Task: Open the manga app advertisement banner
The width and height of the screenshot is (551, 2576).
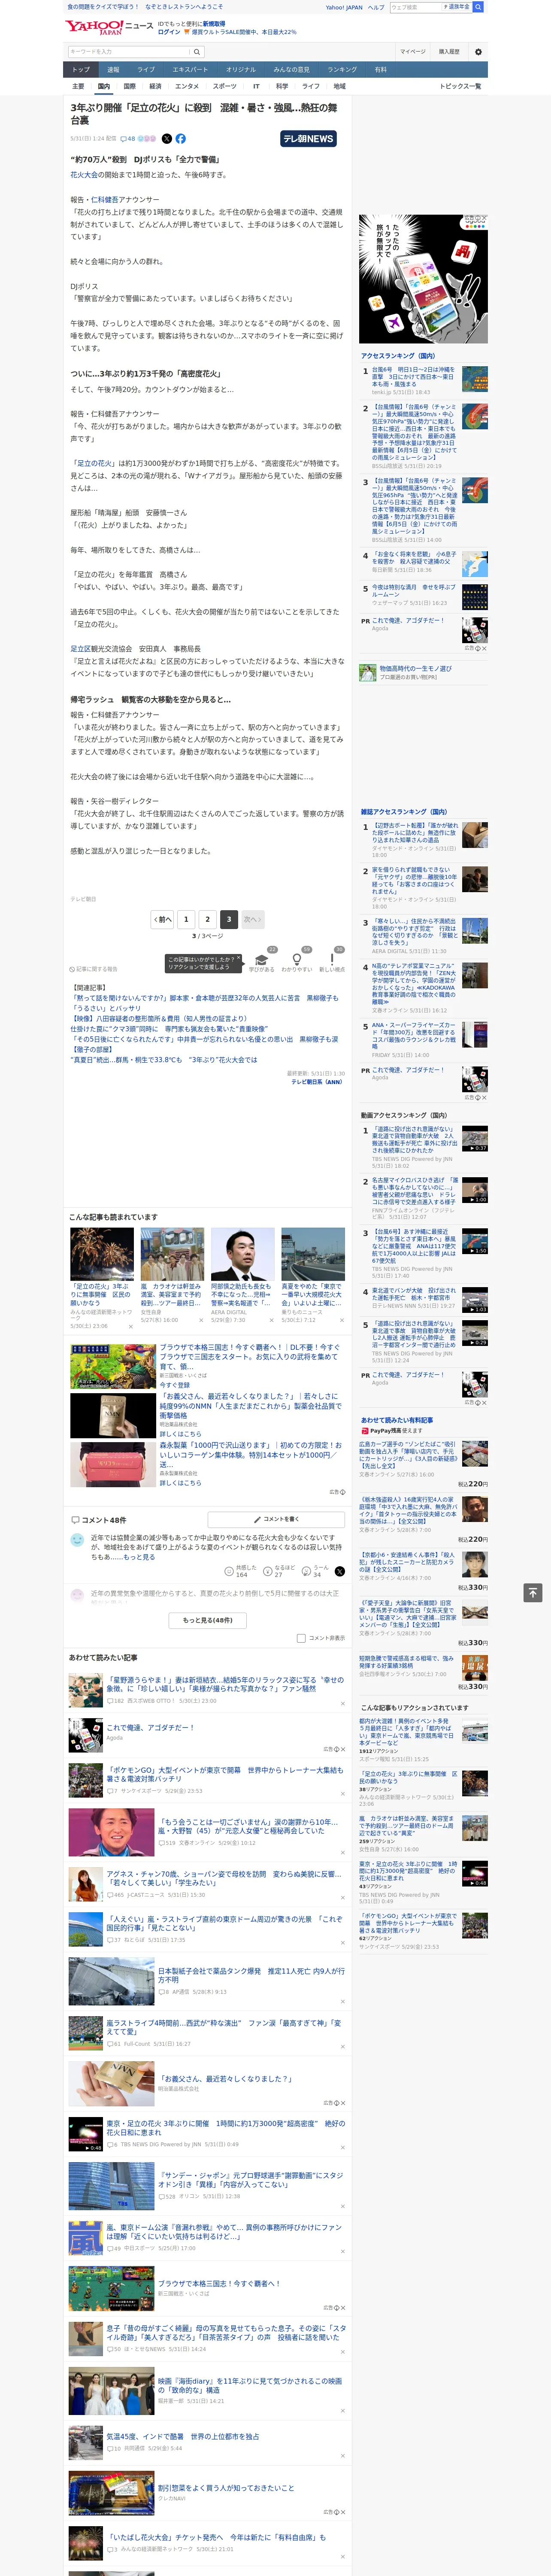Action: pos(424,278)
